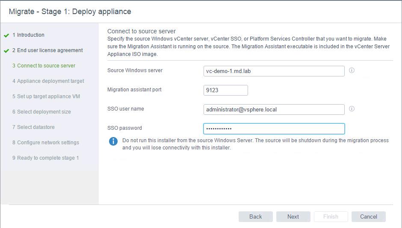Open Configure network settings step
This screenshot has height=228, width=402.
point(46,142)
